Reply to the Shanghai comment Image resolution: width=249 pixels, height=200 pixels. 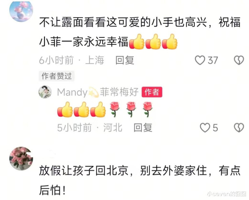pyautogui.click(x=125, y=60)
